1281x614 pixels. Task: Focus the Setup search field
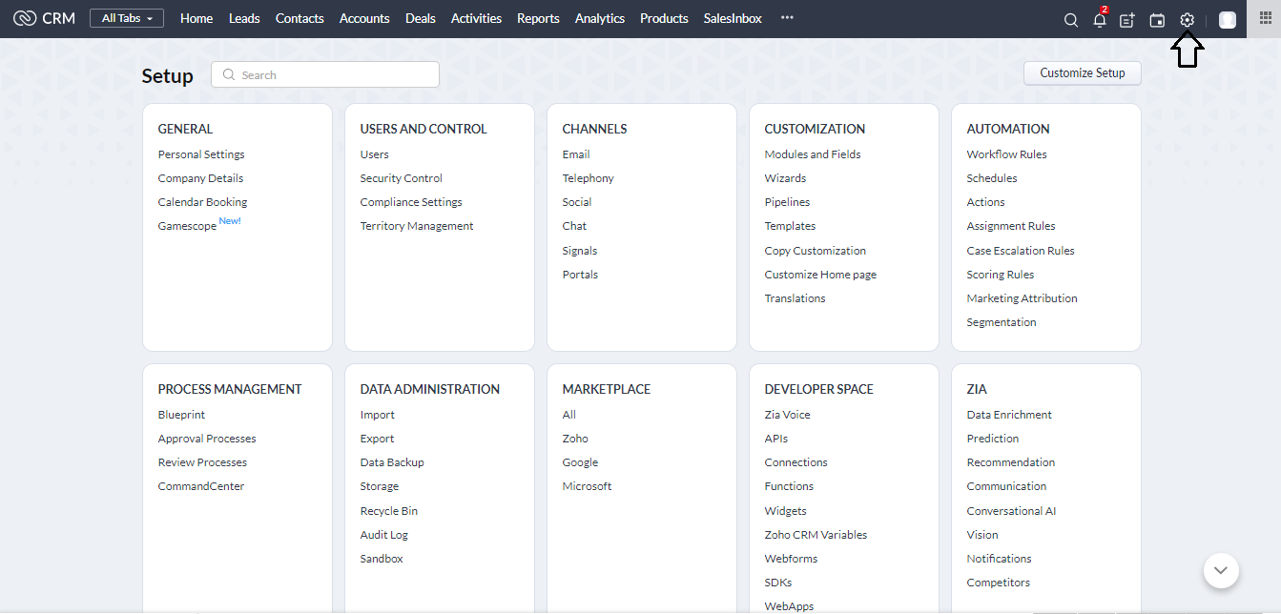coord(325,74)
